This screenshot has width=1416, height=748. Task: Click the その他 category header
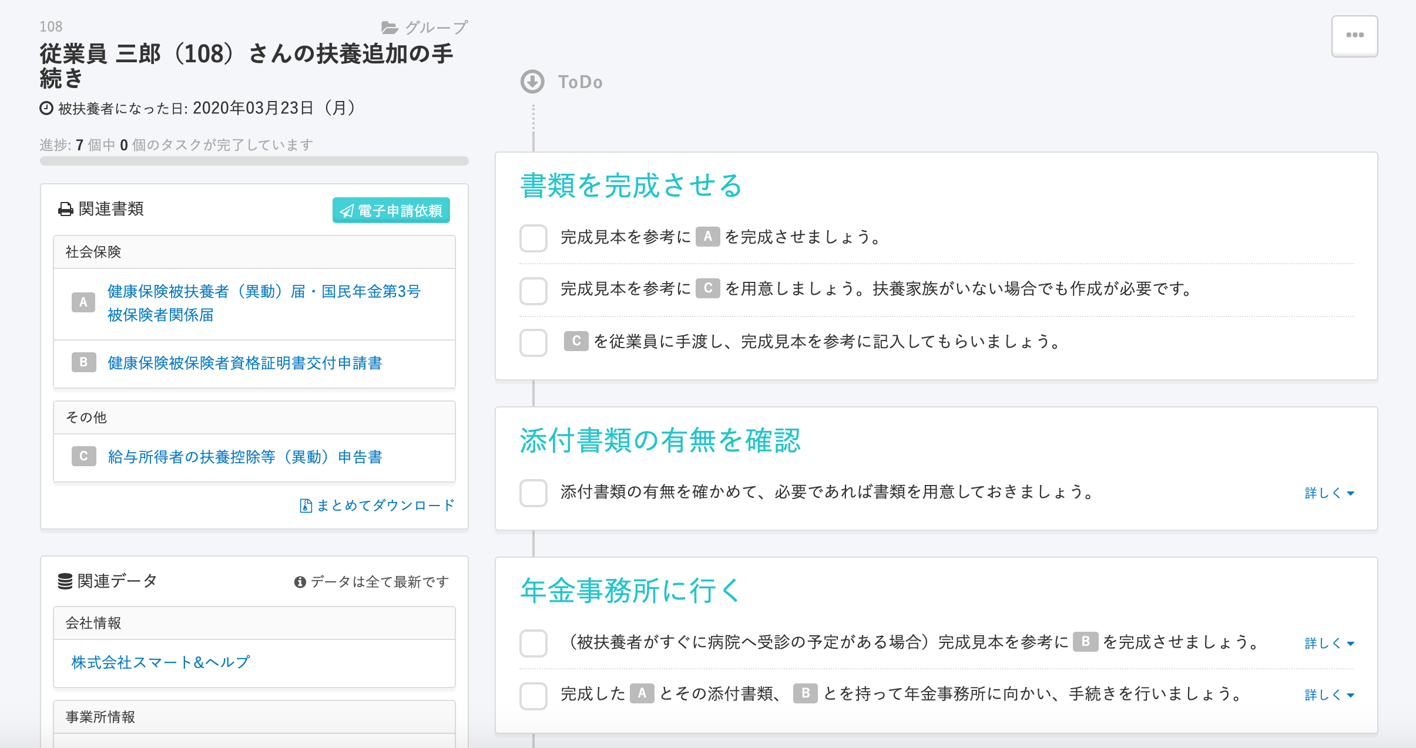254,417
